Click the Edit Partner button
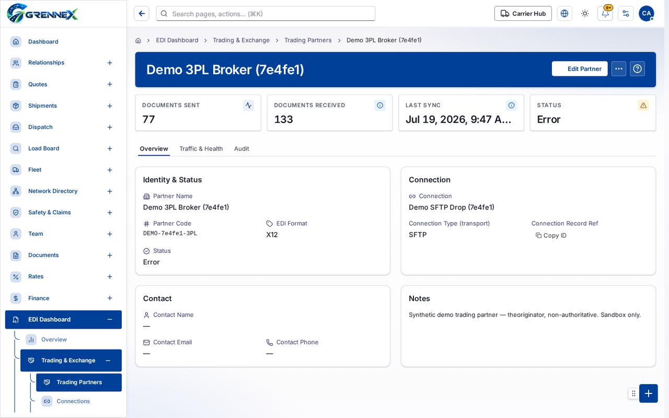Screen dimensions: 669x418 (580, 69)
